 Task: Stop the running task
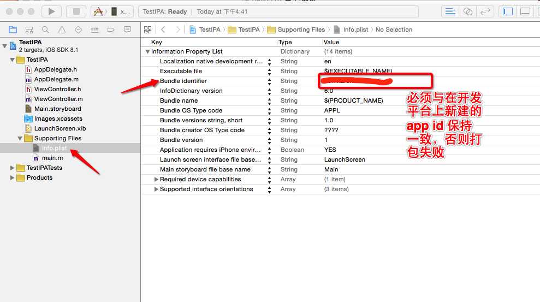pos(76,11)
